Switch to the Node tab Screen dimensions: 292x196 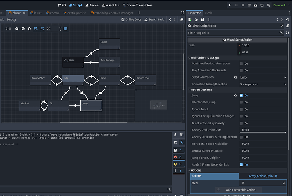[x=209, y=13]
